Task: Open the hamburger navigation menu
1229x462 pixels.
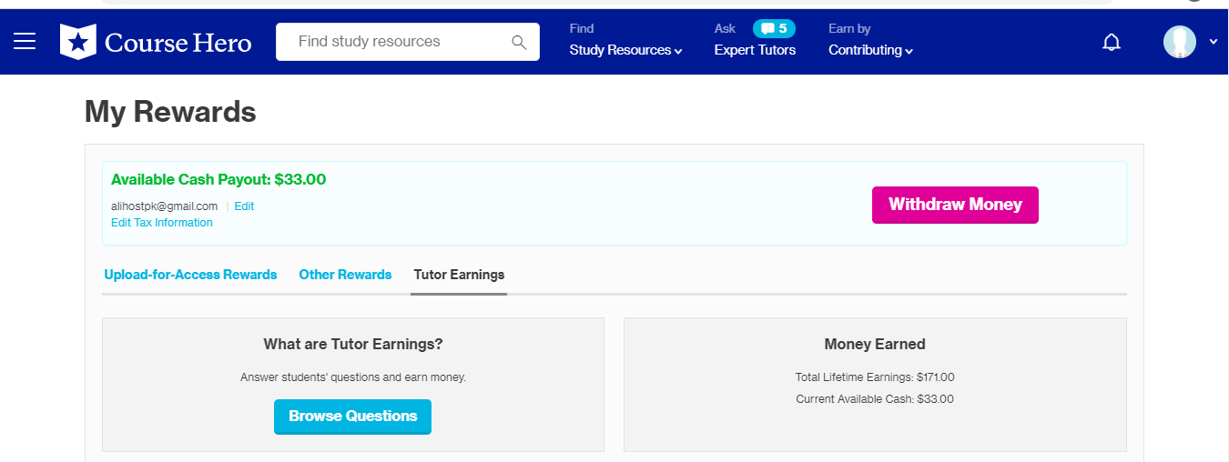Action: pos(25,42)
